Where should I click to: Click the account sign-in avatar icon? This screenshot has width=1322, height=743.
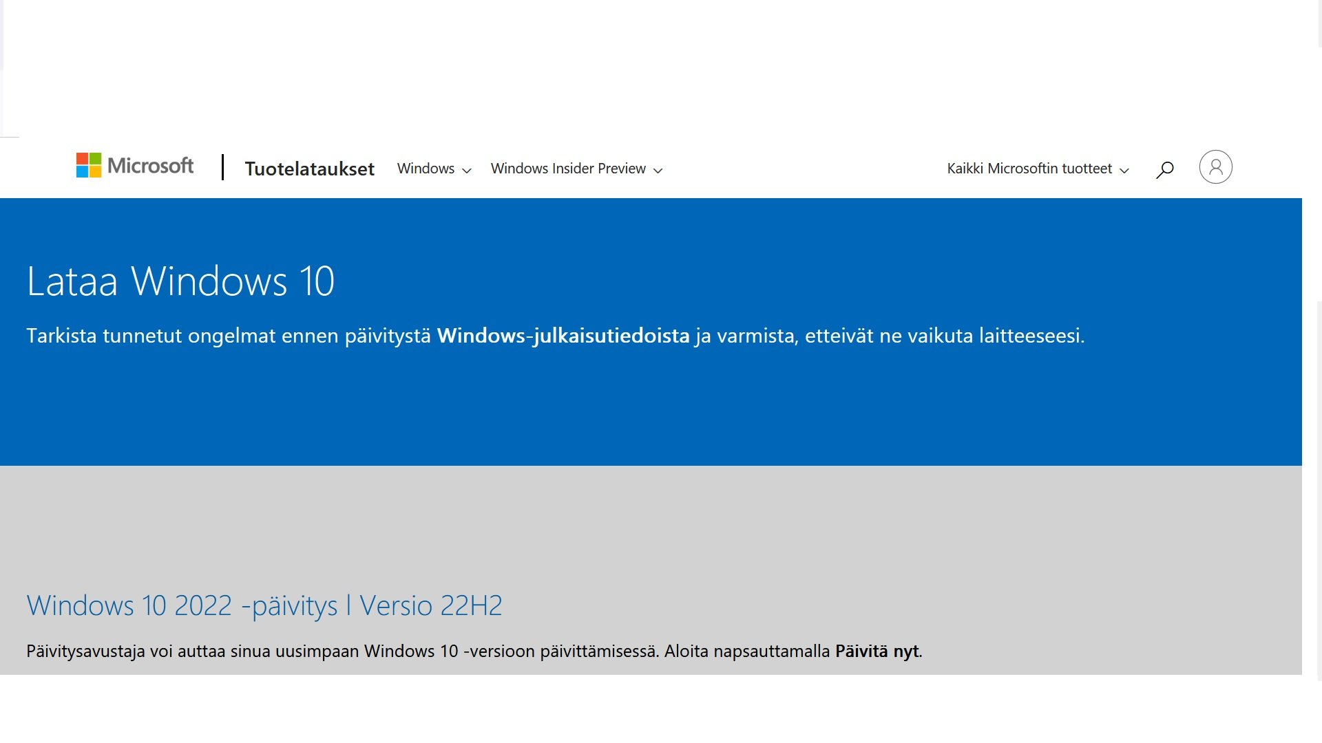(x=1215, y=167)
